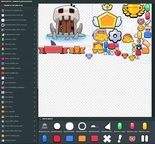Click the frames list vertical scrollbar
This screenshot has height=144, width=155.
coord(38,48)
